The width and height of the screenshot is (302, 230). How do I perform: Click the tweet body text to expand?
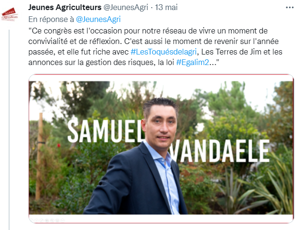pos(155,46)
